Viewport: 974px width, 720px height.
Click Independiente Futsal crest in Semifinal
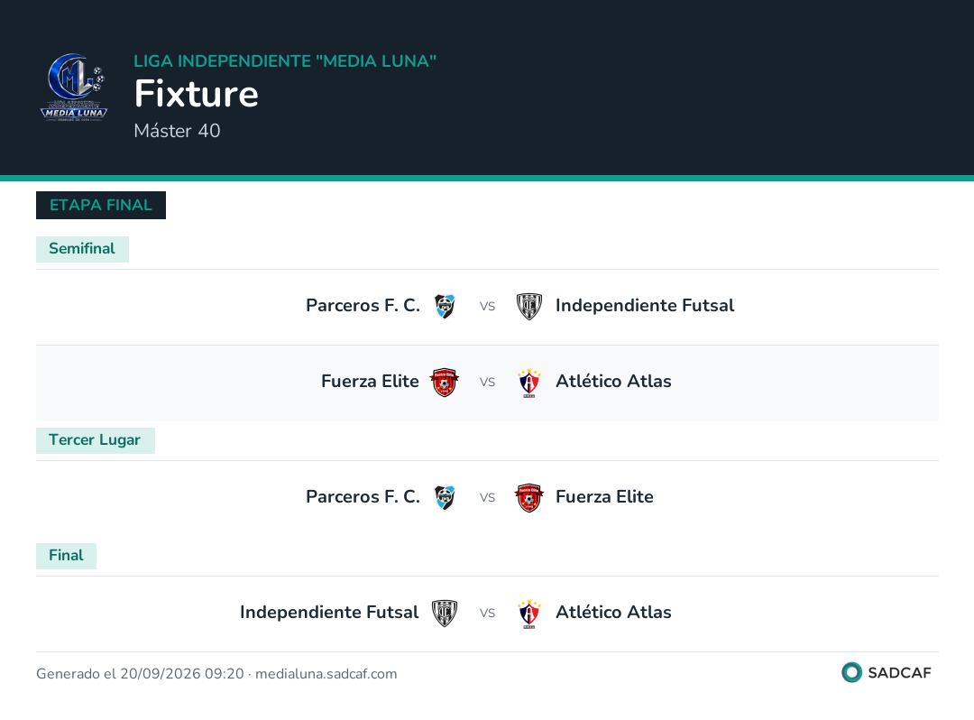[529, 306]
